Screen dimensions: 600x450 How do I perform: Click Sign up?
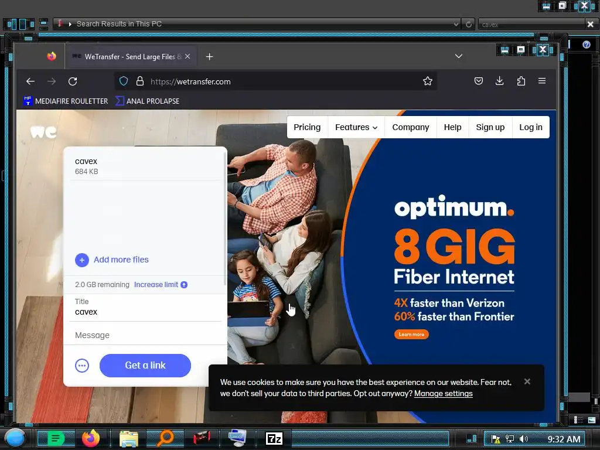490,127
